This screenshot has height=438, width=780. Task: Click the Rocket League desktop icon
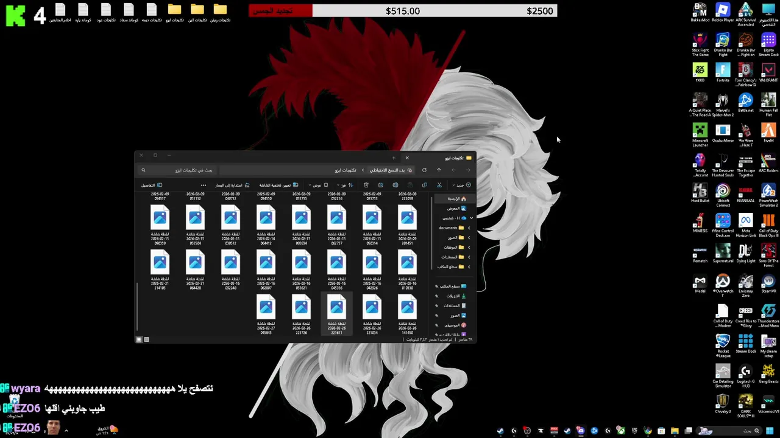723,346
